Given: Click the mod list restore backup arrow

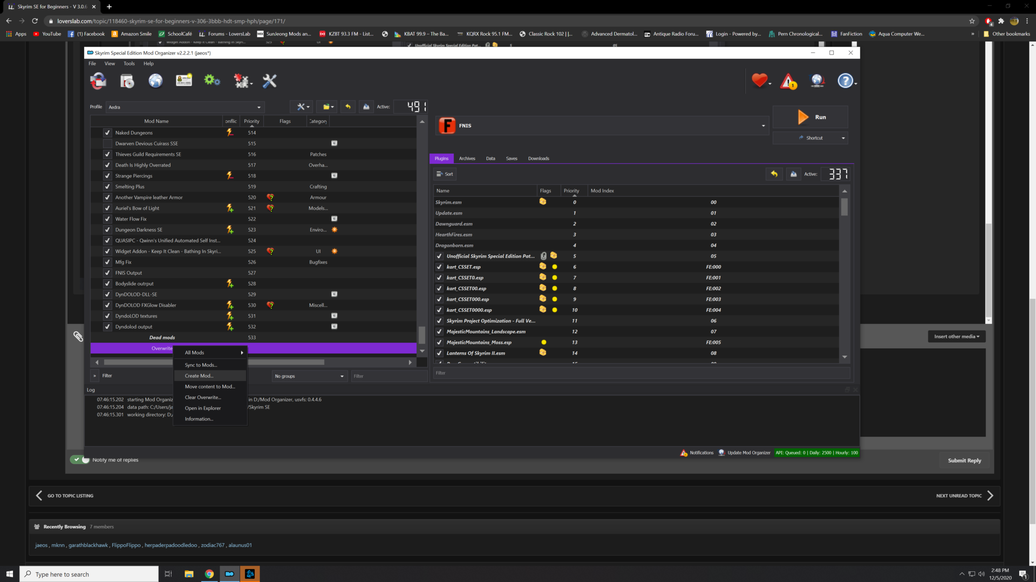Looking at the screenshot, I should pyautogui.click(x=348, y=107).
